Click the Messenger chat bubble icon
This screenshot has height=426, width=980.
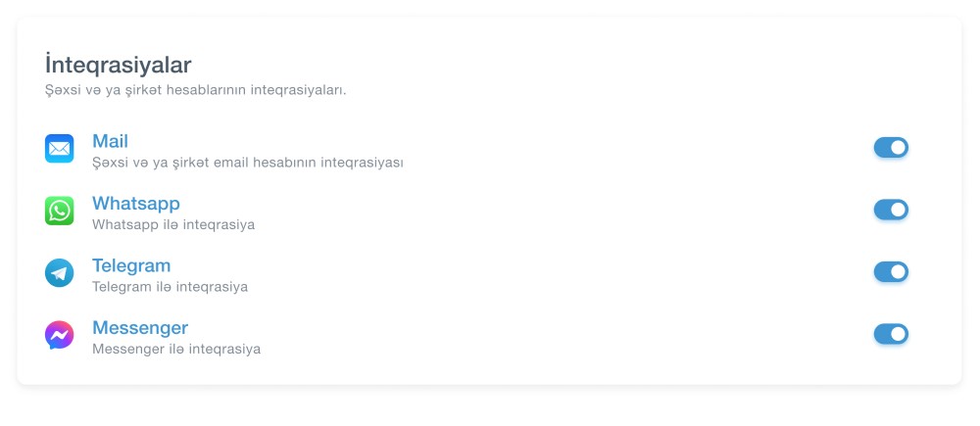pyautogui.click(x=60, y=336)
